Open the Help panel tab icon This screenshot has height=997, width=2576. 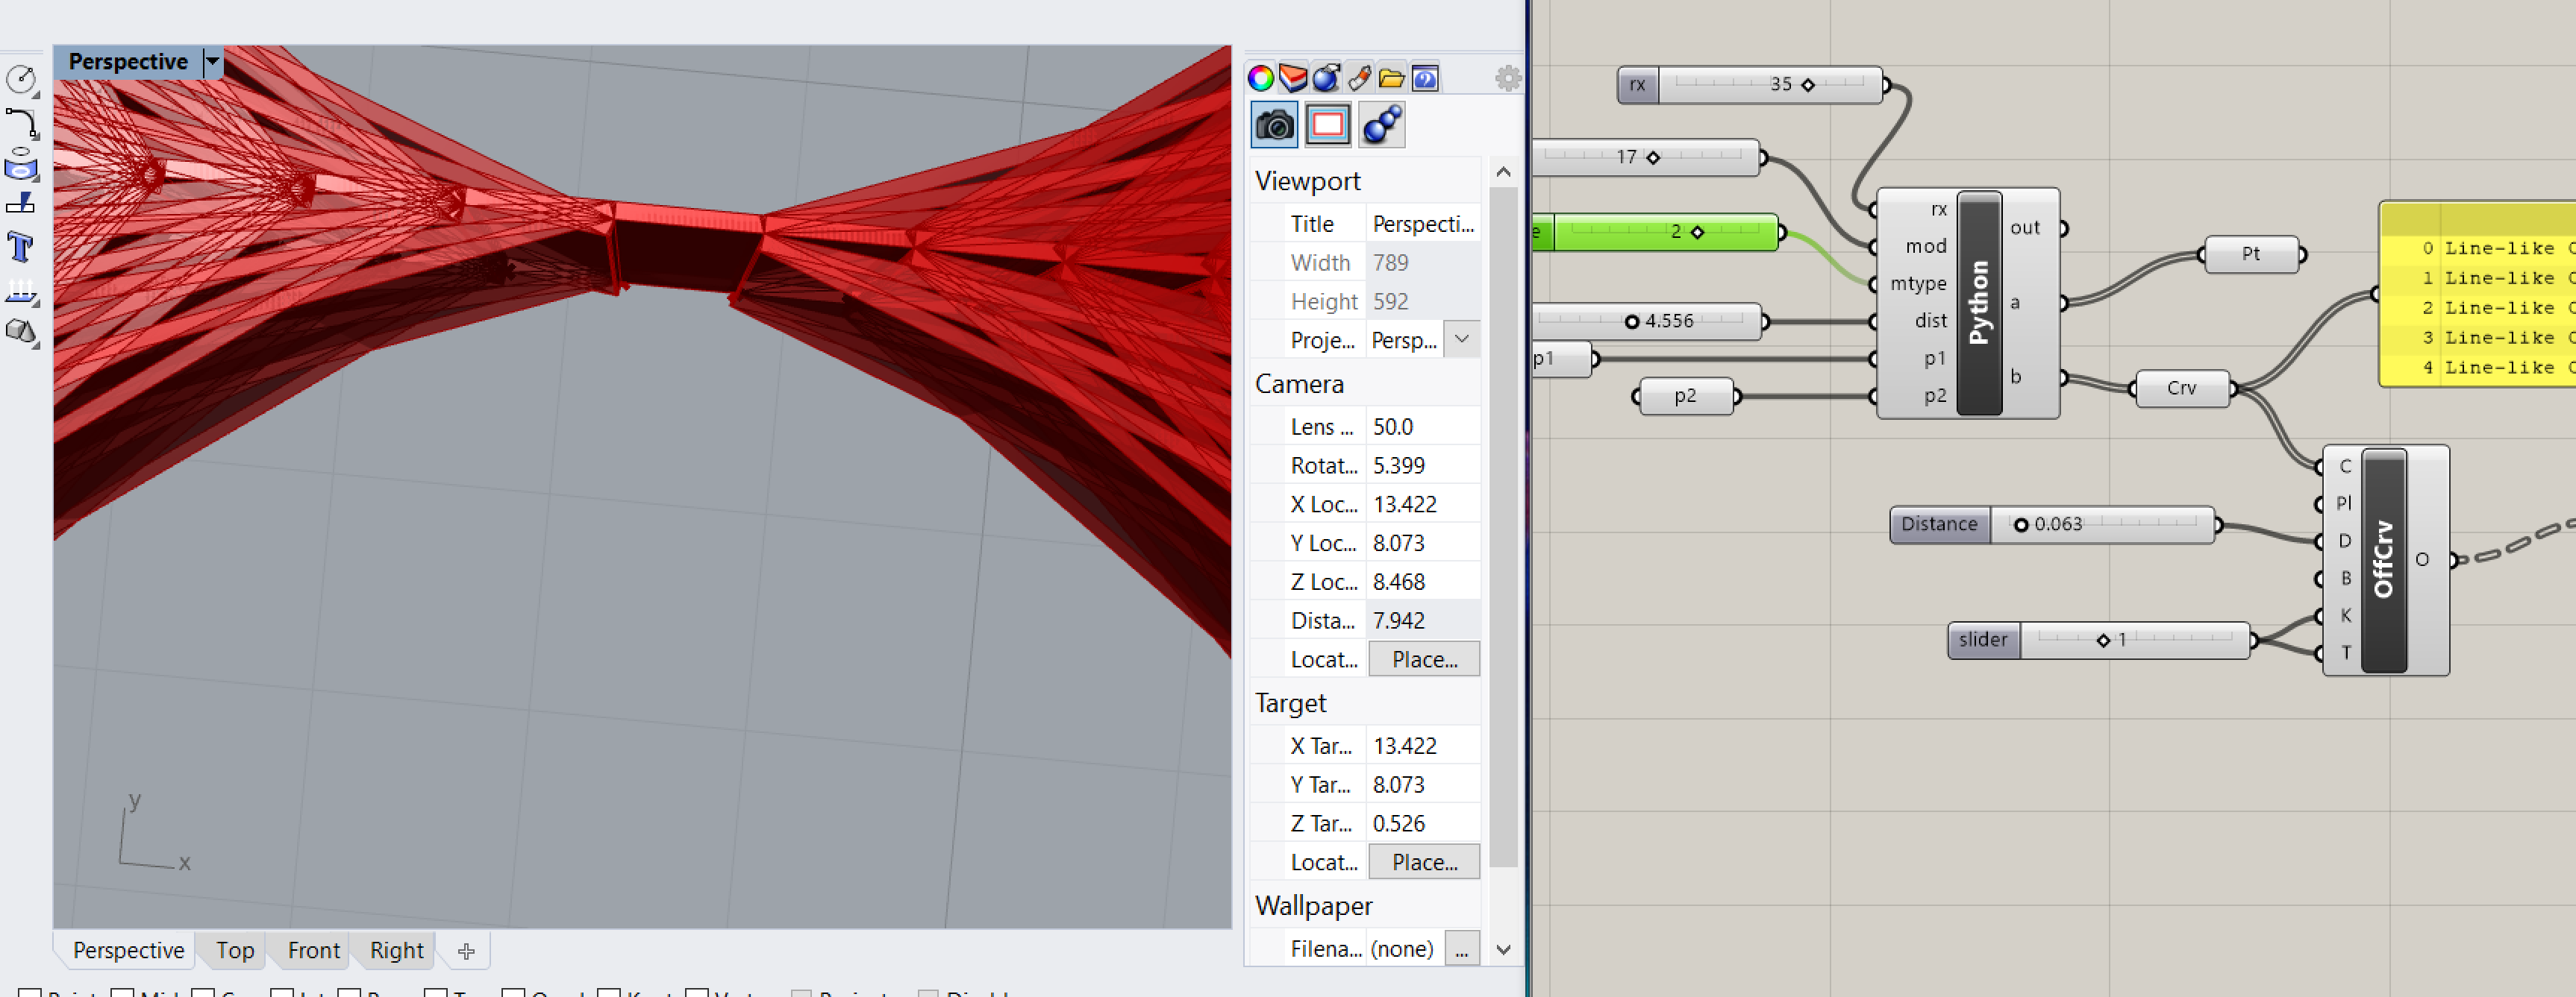point(1425,78)
